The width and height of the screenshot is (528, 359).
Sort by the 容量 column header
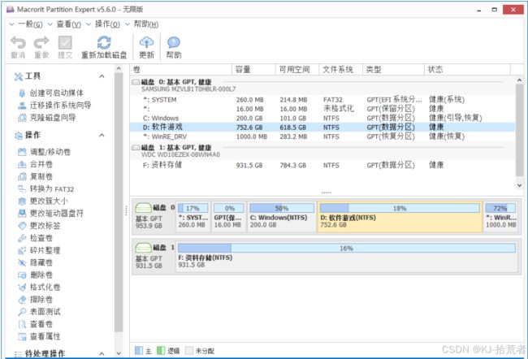pyautogui.click(x=253, y=69)
